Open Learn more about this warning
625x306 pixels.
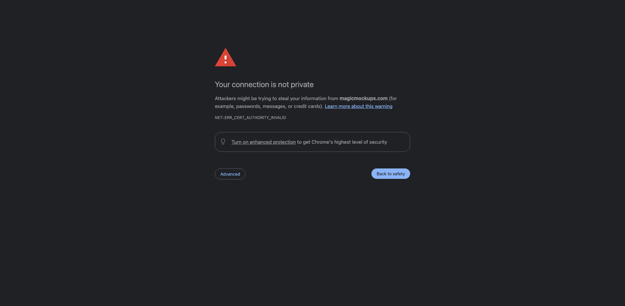[359, 106]
